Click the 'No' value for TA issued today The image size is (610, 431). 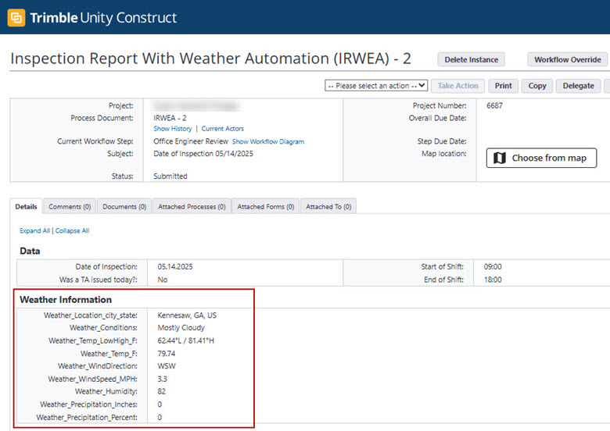[162, 280]
